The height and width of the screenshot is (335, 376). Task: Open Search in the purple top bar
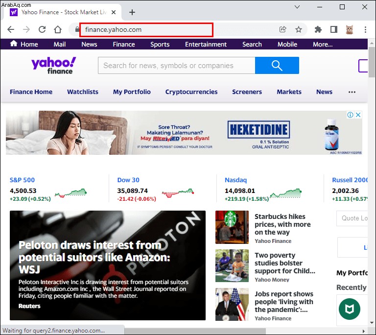pyautogui.click(x=252, y=44)
